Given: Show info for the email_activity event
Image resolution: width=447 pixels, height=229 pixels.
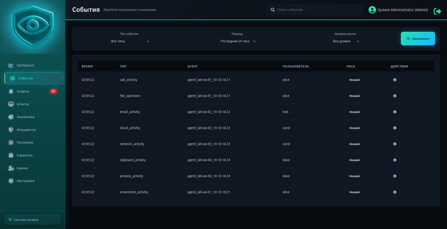Looking at the screenshot, I should [395, 112].
